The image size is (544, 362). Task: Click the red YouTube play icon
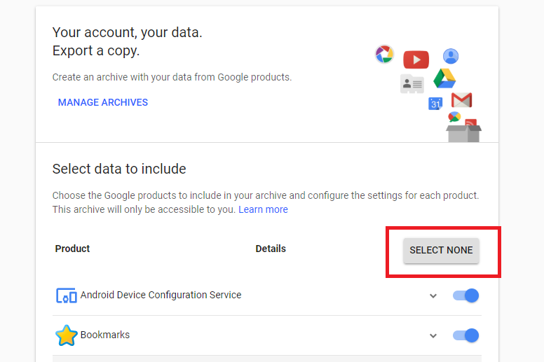[x=416, y=60]
